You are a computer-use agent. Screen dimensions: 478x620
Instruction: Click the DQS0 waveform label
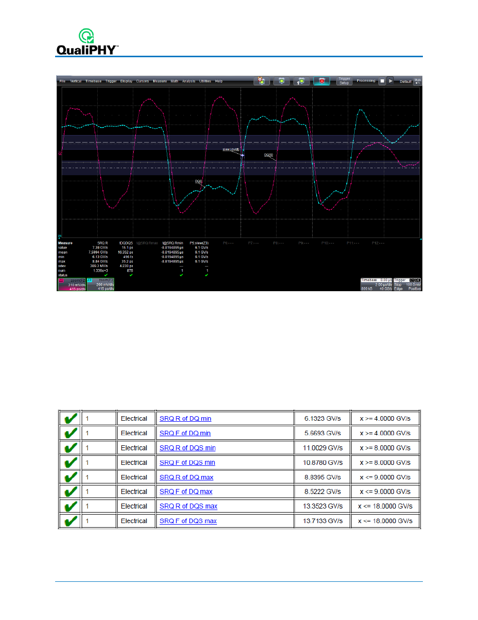point(269,155)
